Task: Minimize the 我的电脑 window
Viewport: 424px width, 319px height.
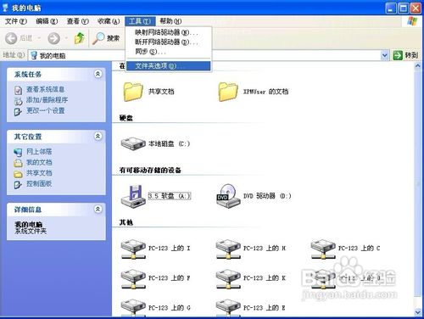Action: [x=391, y=8]
